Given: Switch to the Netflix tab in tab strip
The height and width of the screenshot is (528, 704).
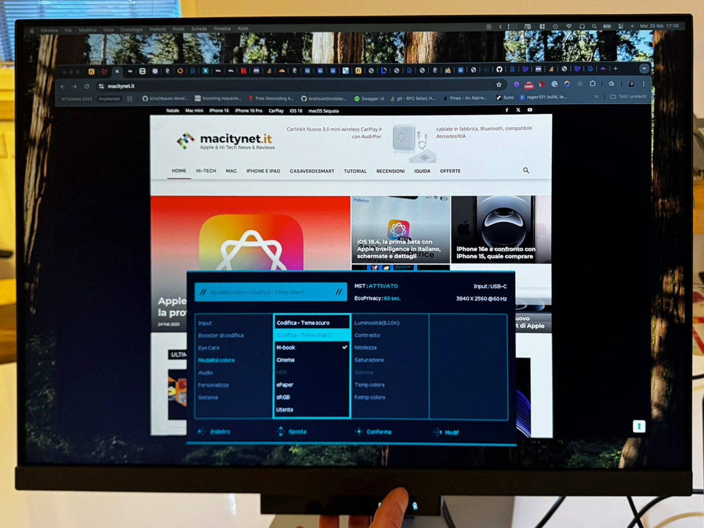Looking at the screenshot, I should [243, 71].
